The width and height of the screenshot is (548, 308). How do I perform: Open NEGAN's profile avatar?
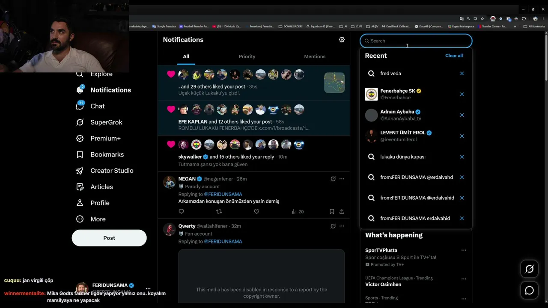(169, 182)
